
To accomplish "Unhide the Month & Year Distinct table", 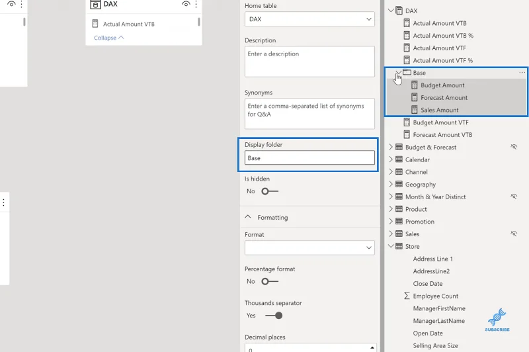I will coord(514,197).
